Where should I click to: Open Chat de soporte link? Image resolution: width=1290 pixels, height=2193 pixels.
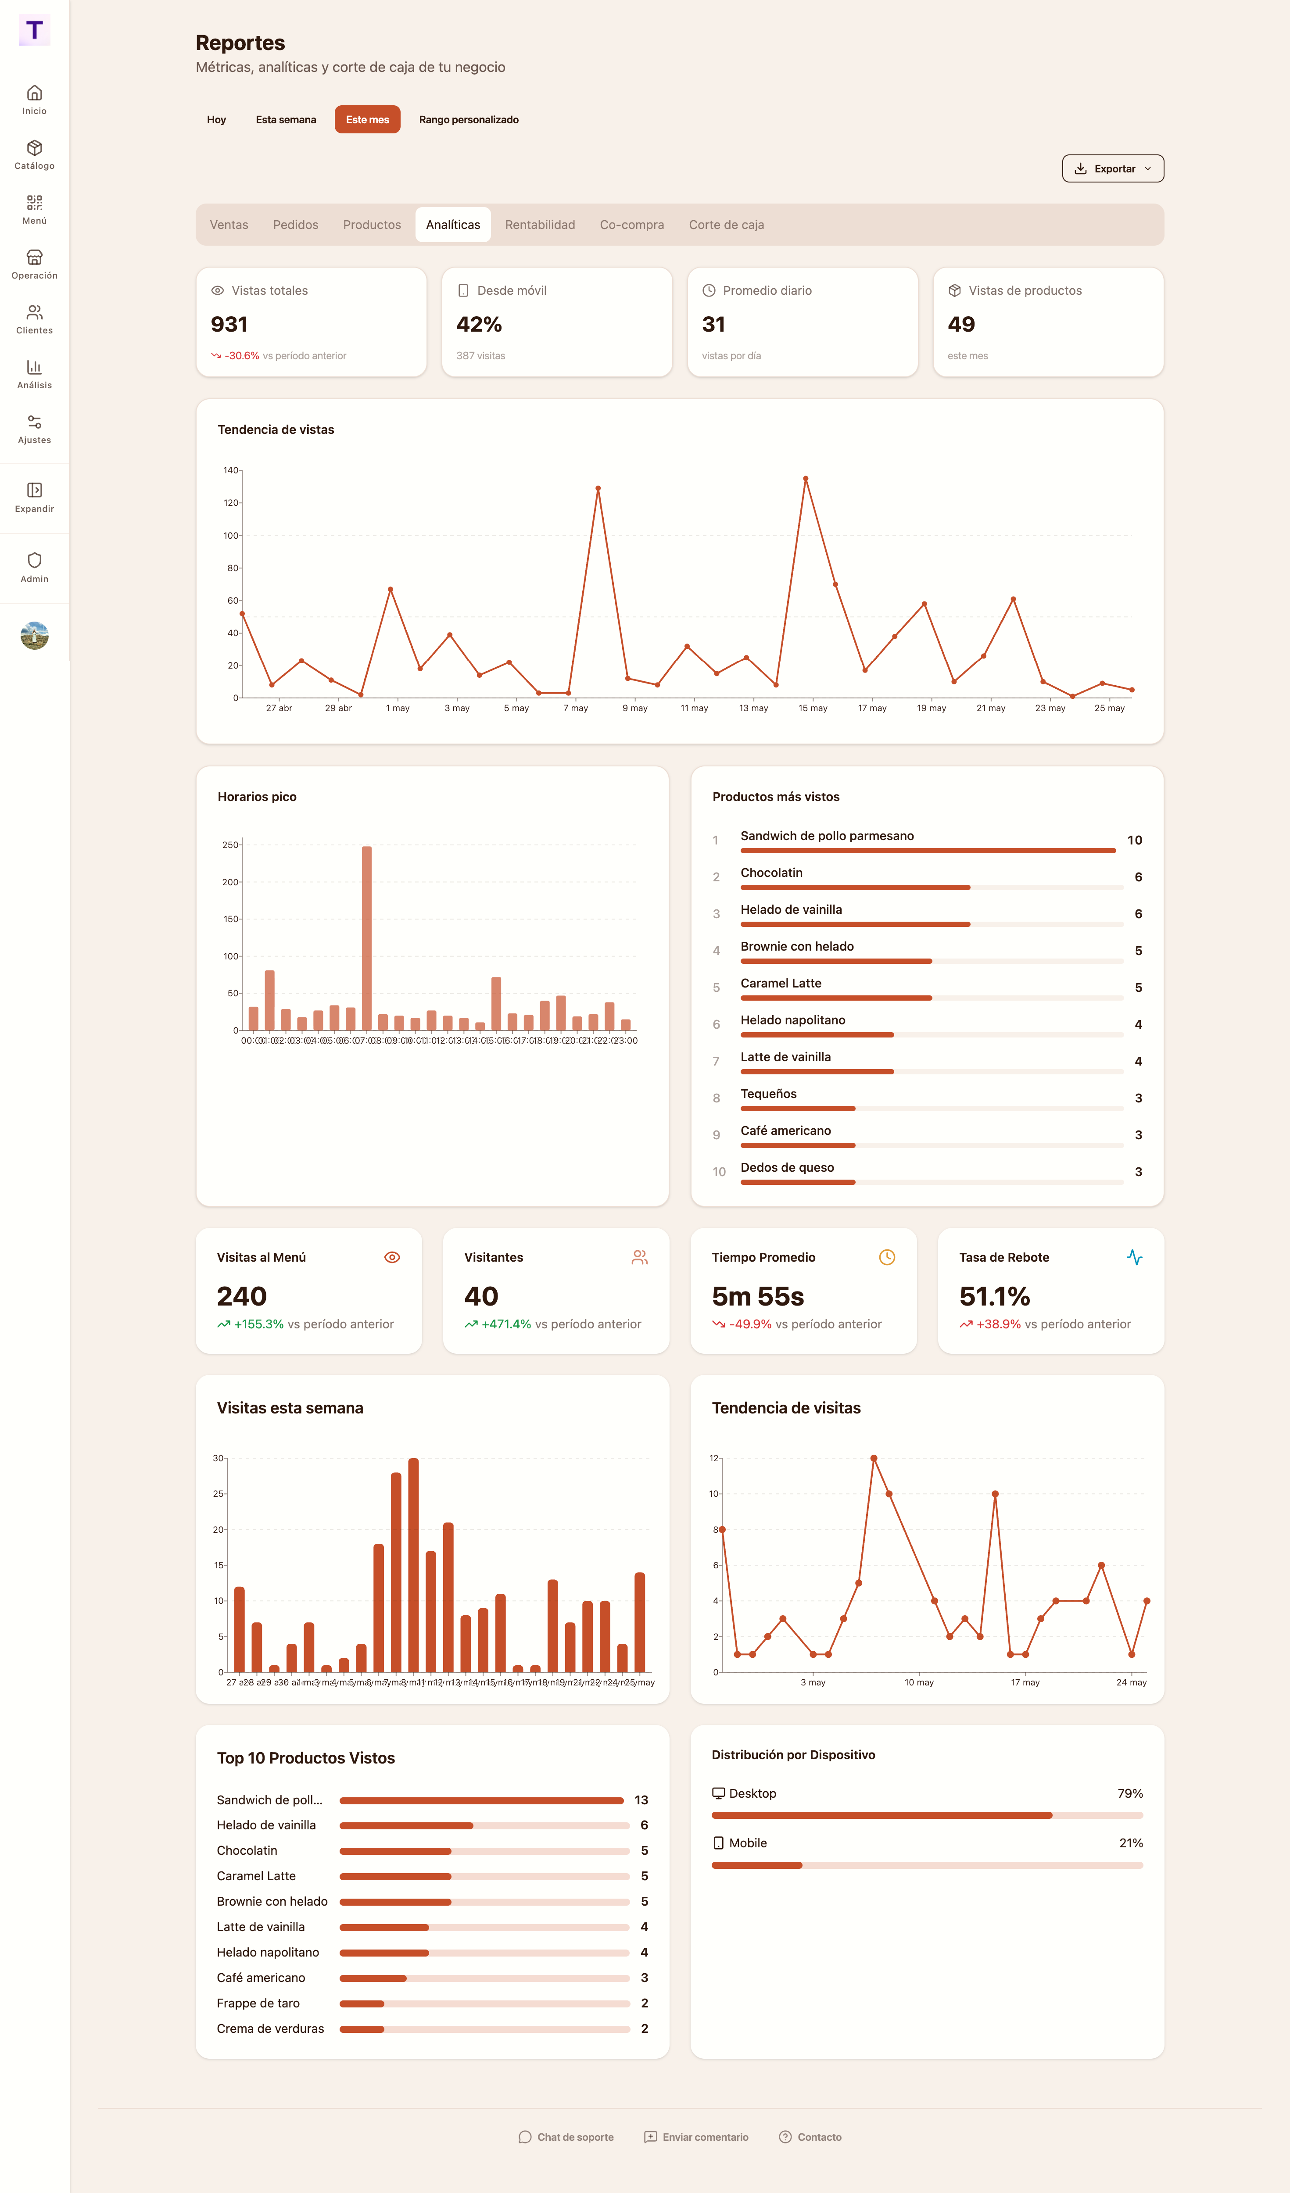(566, 2136)
